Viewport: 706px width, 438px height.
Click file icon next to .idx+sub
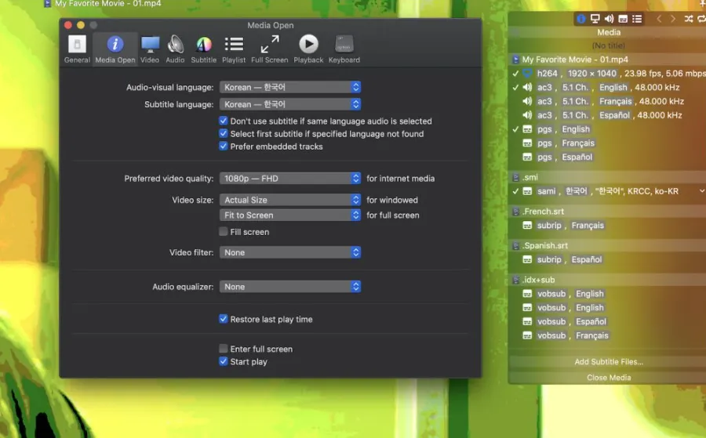coord(515,280)
